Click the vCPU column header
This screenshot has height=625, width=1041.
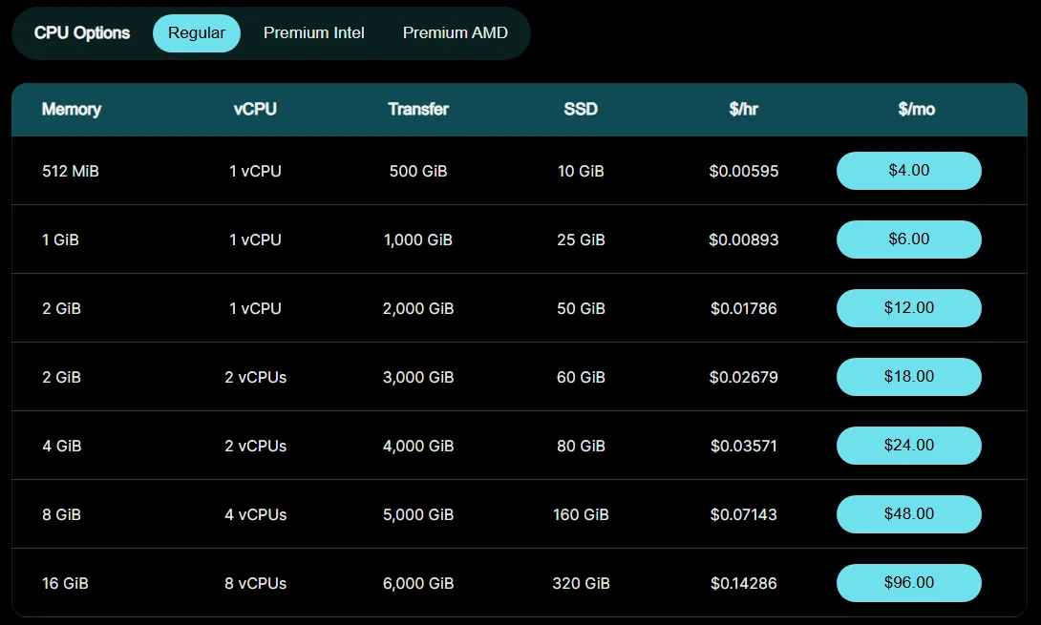pos(255,110)
